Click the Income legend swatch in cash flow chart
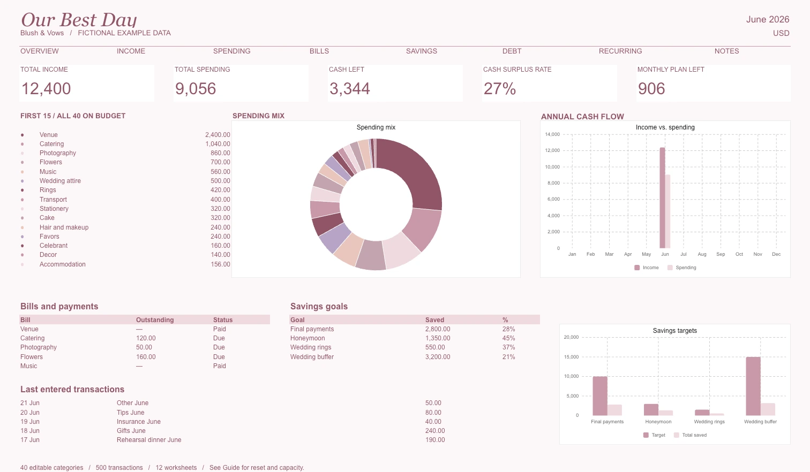Viewport: 810px width, 472px height. [x=637, y=268]
